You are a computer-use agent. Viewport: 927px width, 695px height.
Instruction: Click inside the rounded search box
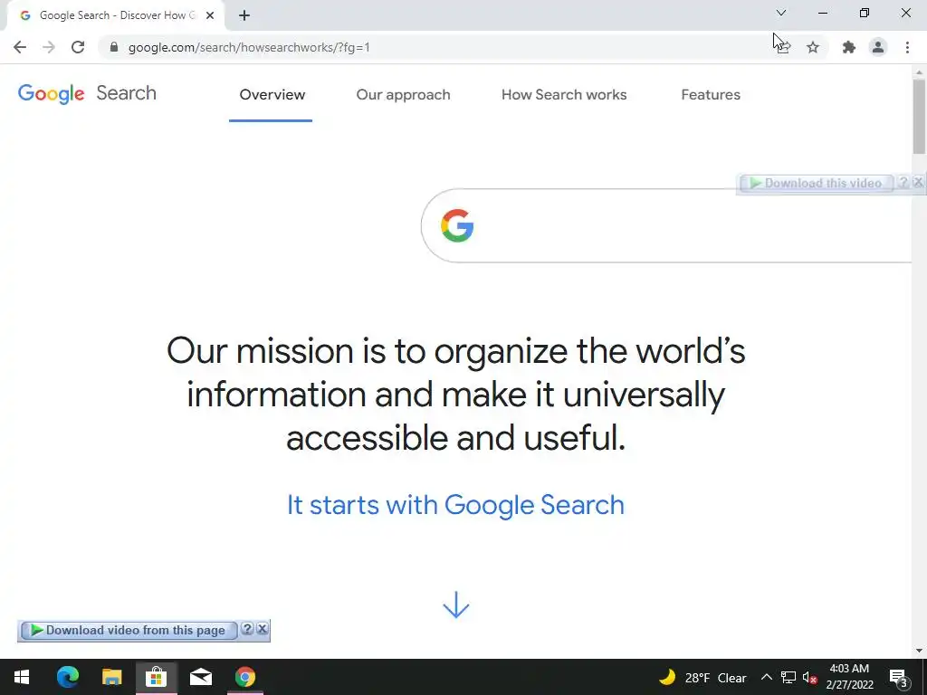tap(665, 225)
